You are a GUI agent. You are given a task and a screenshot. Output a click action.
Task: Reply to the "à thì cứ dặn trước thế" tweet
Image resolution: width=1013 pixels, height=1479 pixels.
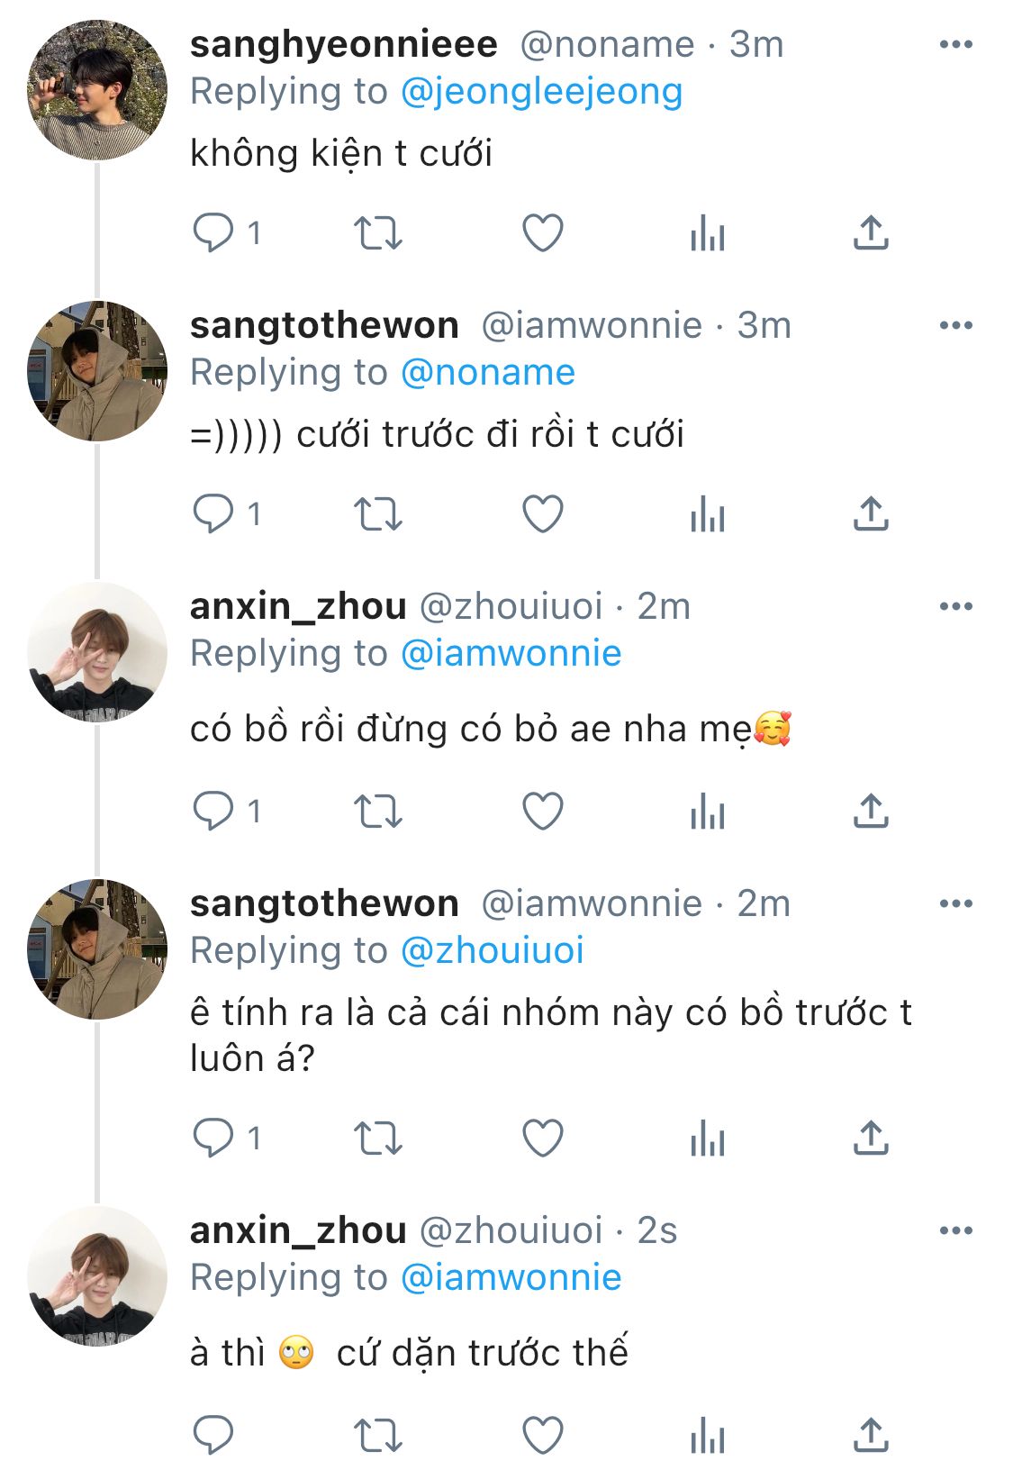point(213,1436)
